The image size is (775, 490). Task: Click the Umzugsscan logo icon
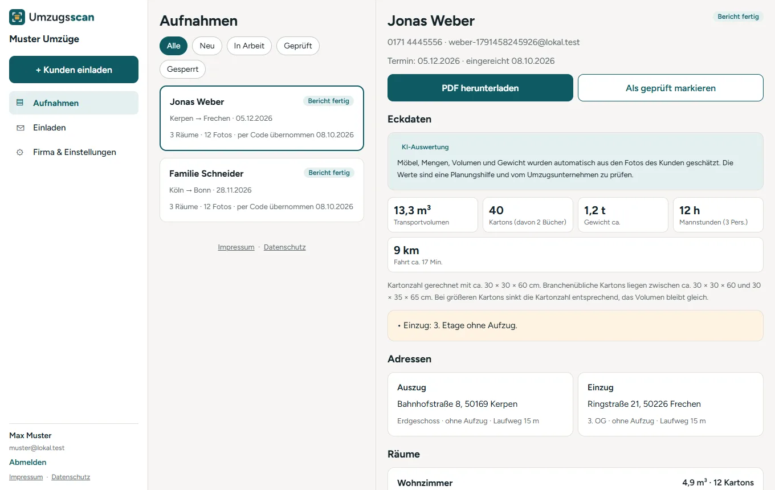pyautogui.click(x=17, y=17)
